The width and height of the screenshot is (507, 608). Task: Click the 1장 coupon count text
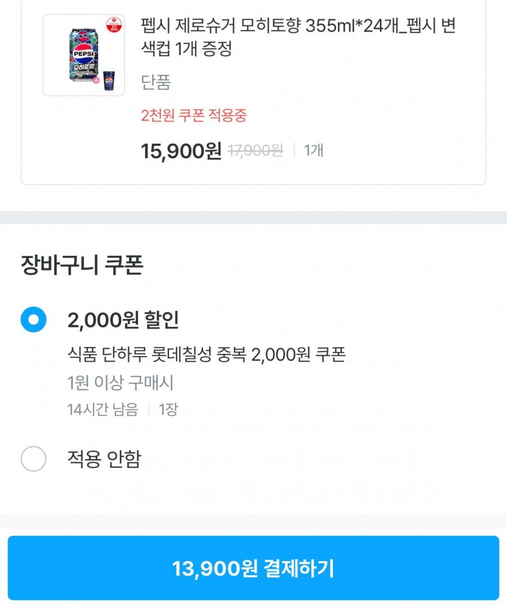click(x=168, y=410)
